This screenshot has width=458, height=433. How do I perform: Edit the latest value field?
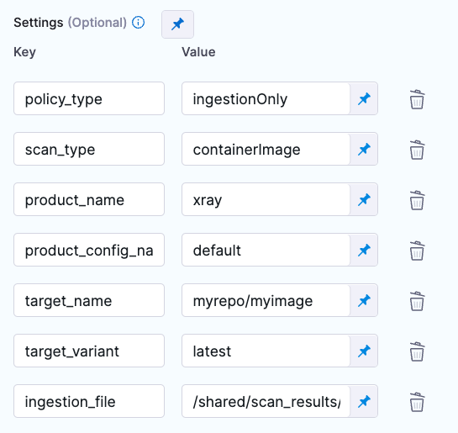coord(266,351)
